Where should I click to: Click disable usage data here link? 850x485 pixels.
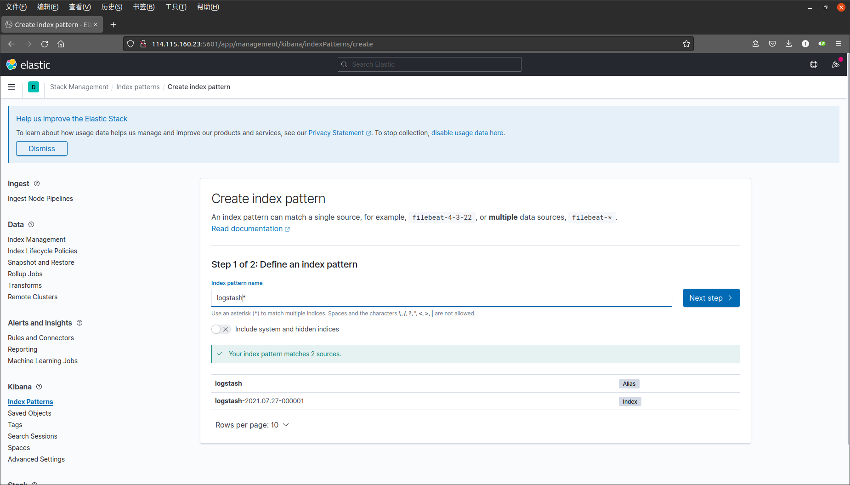[467, 133]
